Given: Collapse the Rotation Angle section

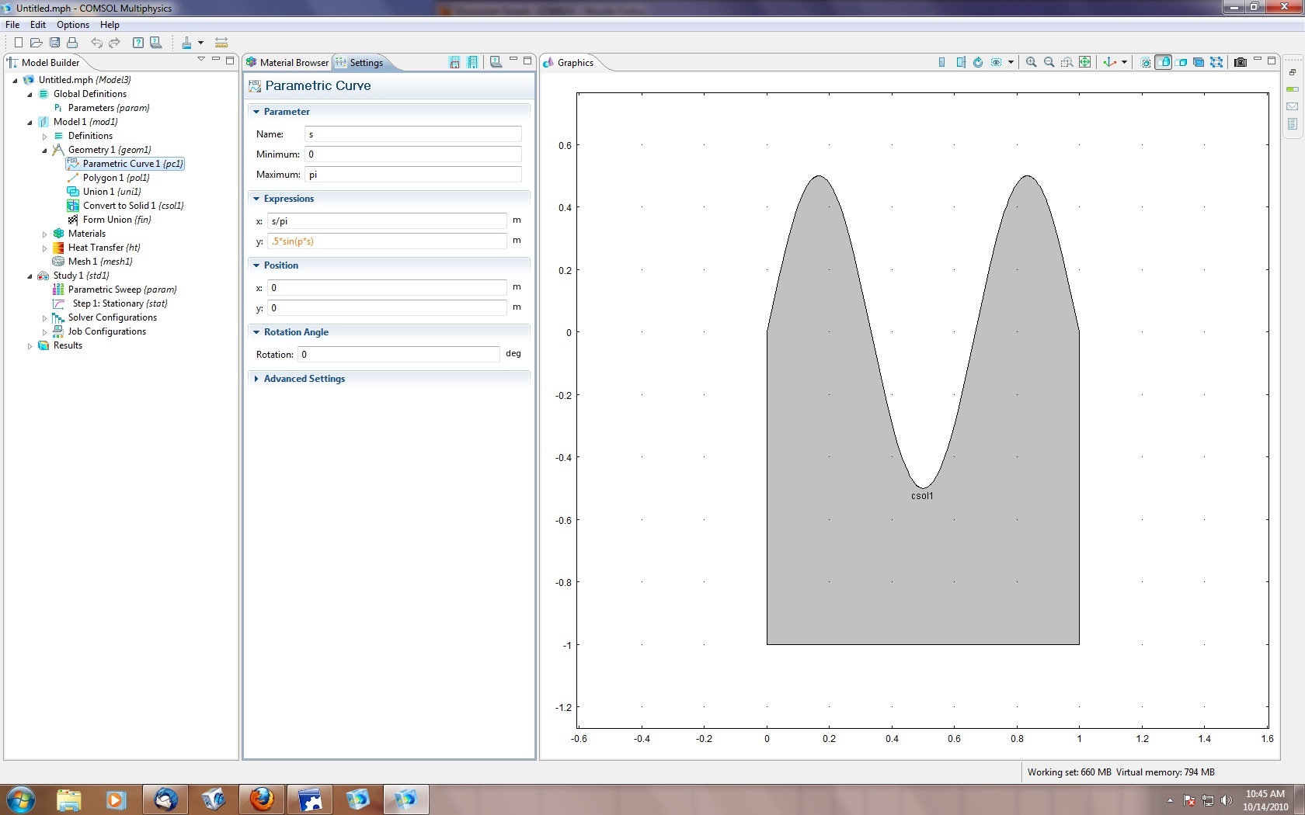Looking at the screenshot, I should click(x=295, y=332).
